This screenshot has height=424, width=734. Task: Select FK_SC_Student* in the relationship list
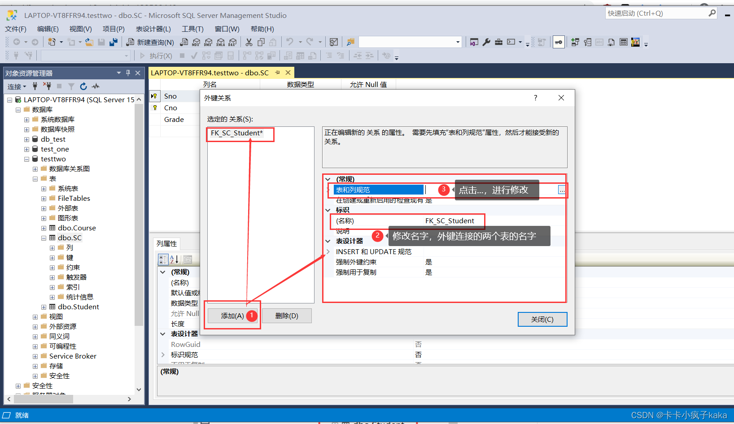click(x=237, y=133)
